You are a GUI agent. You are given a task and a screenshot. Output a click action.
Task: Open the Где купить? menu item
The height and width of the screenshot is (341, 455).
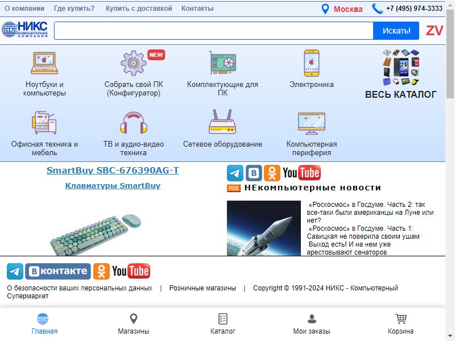click(75, 9)
